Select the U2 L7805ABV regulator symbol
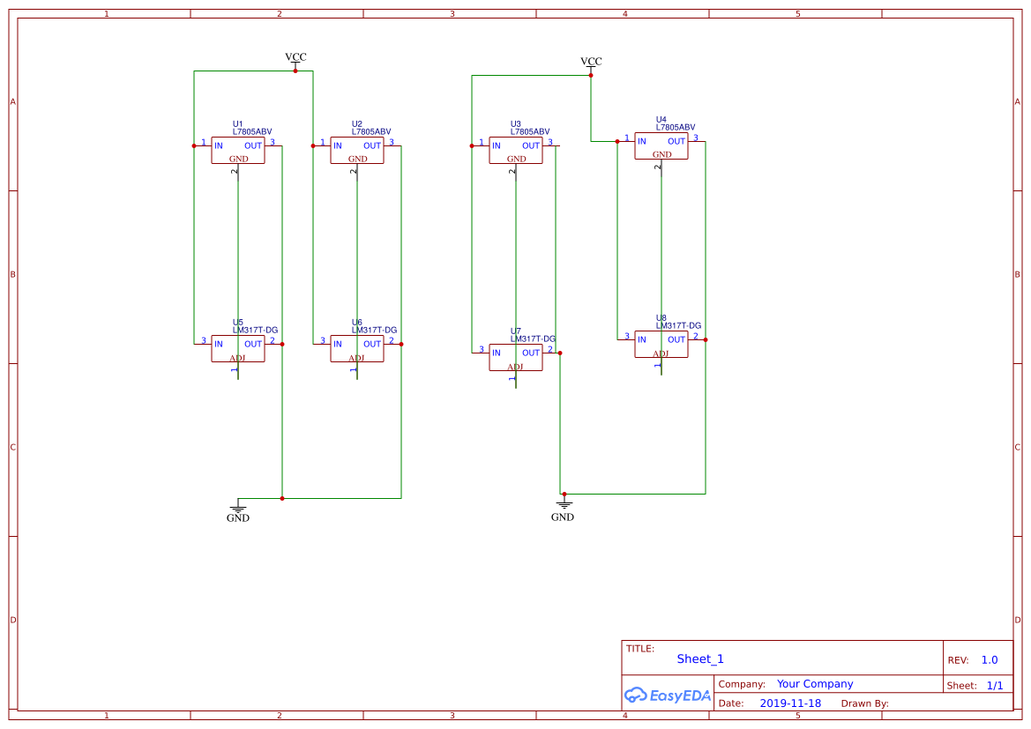 pyautogui.click(x=356, y=151)
